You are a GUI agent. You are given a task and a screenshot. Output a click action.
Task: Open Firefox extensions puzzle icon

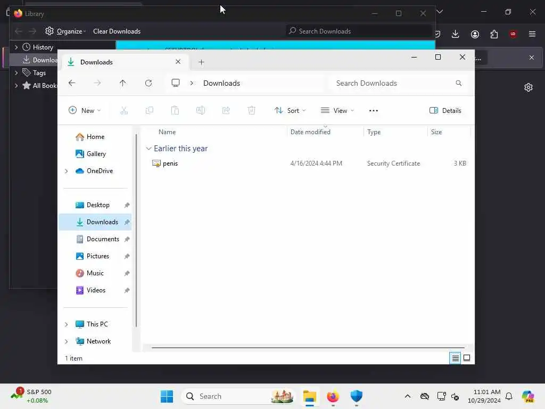[494, 34]
